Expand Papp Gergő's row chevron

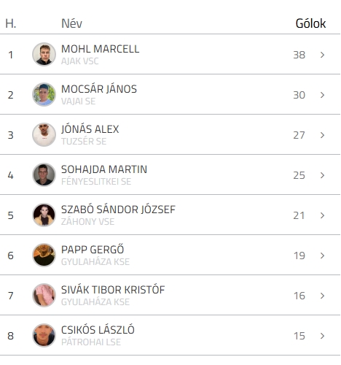pyautogui.click(x=322, y=255)
